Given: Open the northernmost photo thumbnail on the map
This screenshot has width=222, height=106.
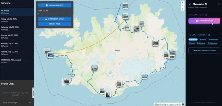Looking at the screenshot, I should tap(125, 6).
